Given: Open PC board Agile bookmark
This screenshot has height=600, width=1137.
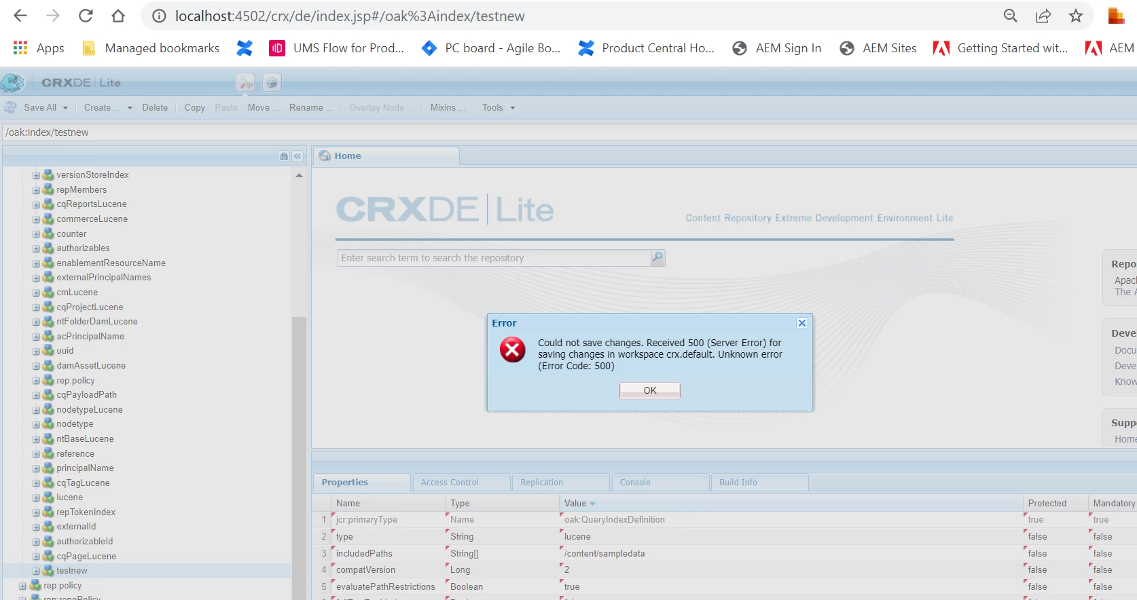Looking at the screenshot, I should [x=491, y=48].
